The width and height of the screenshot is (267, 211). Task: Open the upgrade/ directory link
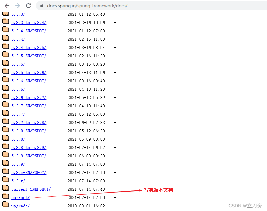click(x=21, y=206)
